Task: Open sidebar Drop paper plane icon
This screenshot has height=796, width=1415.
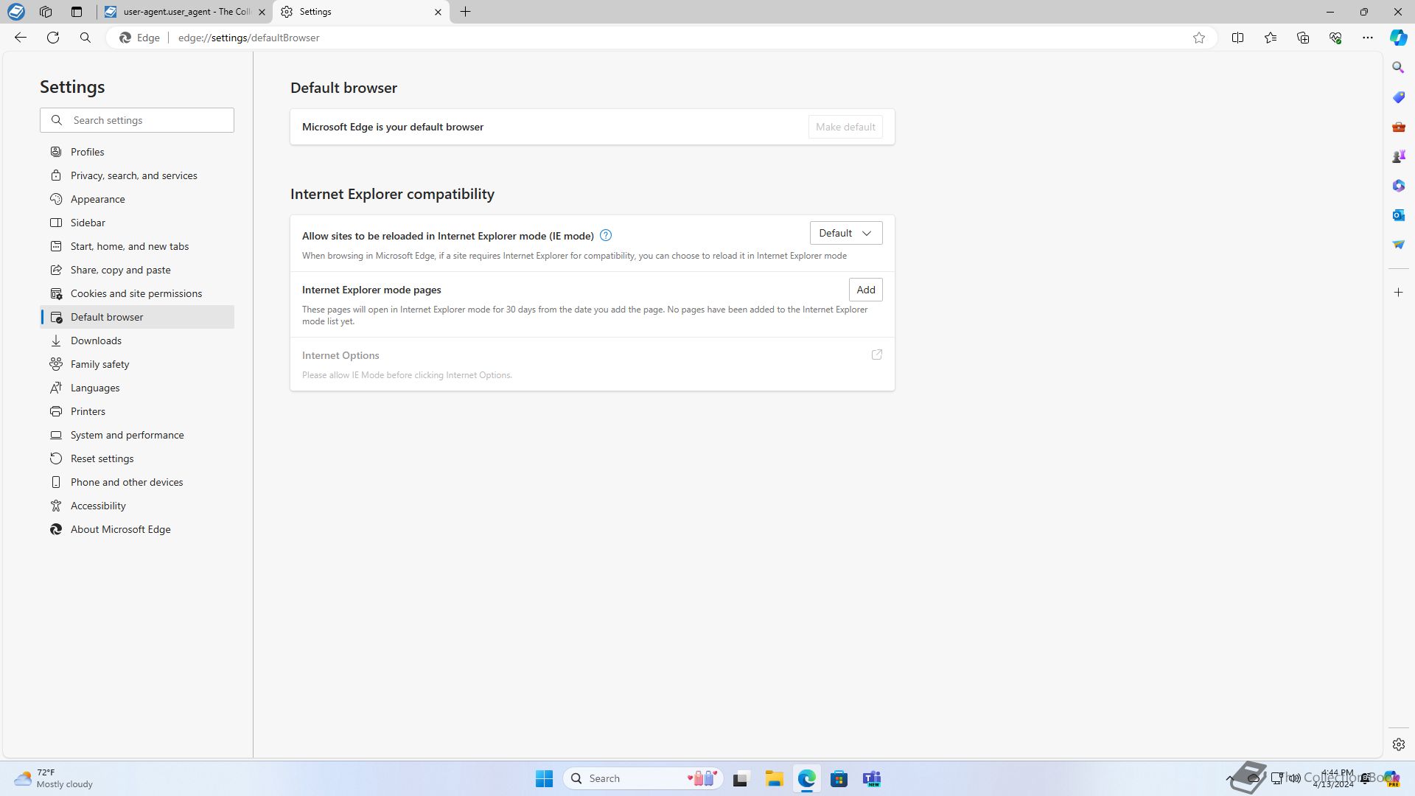Action: coord(1398,245)
